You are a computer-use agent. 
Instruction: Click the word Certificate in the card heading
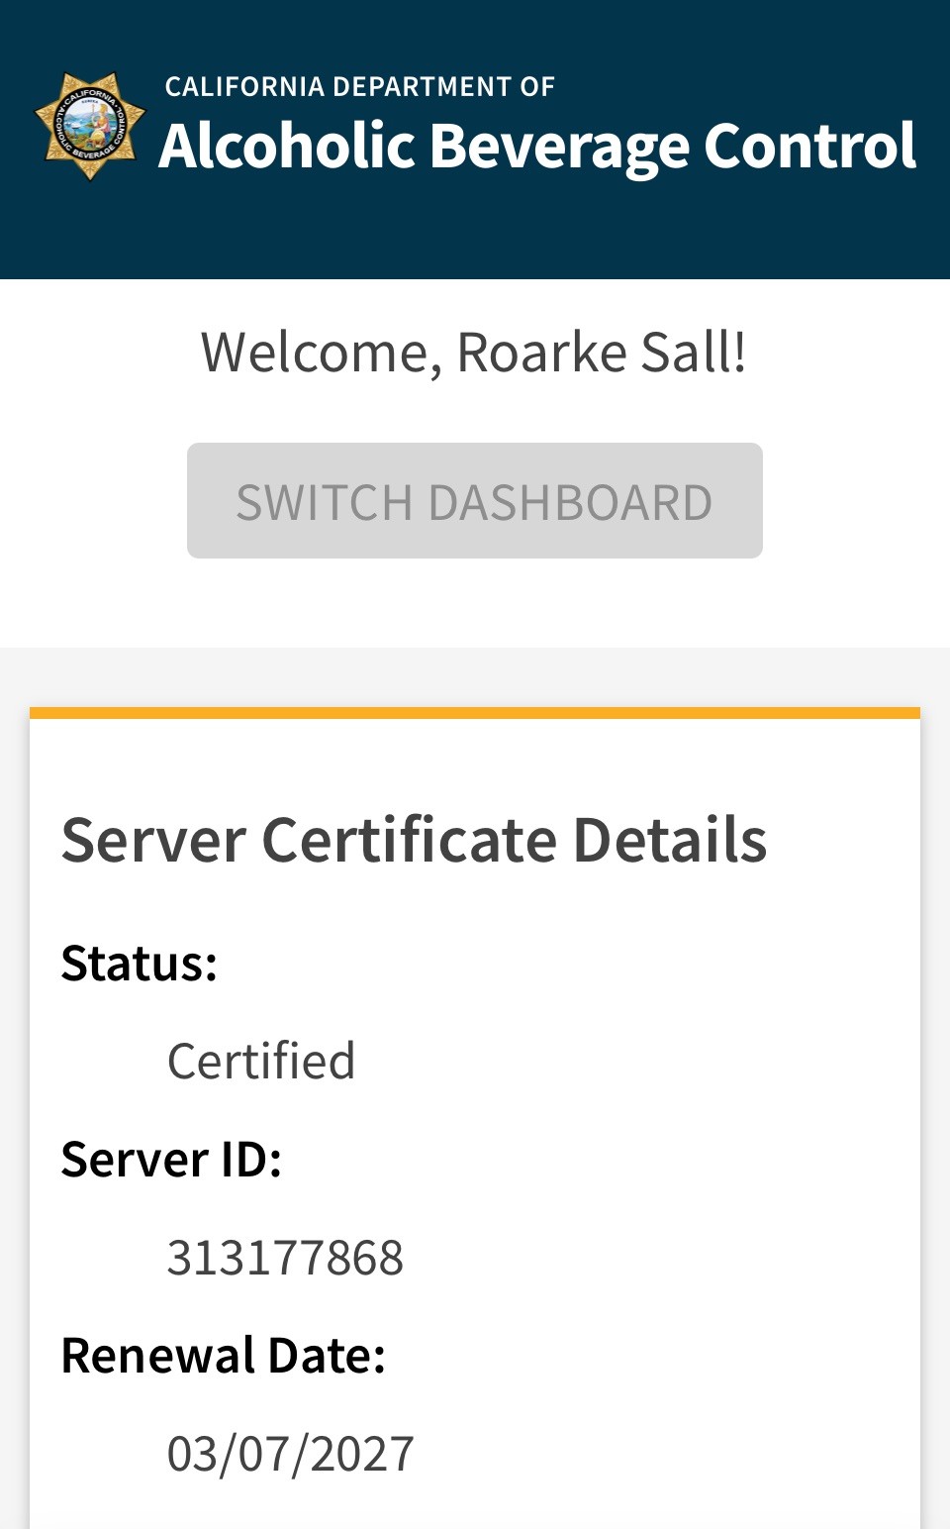pos(408,841)
